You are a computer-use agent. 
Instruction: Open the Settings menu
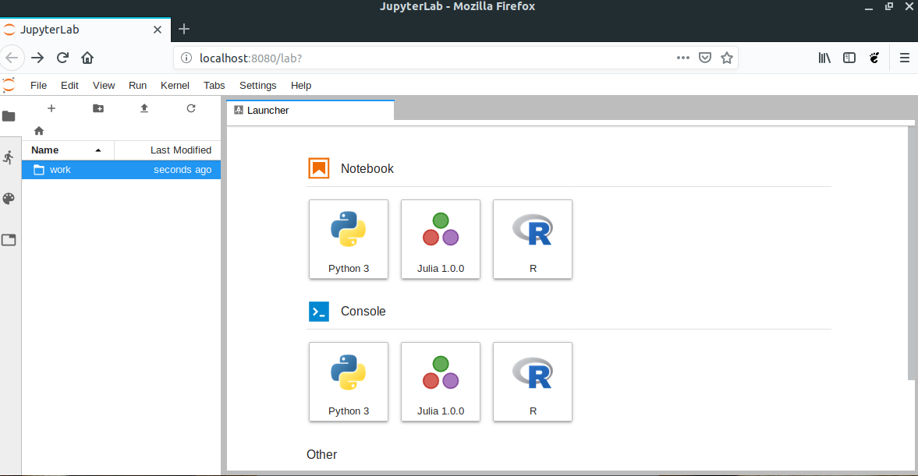pyautogui.click(x=257, y=86)
